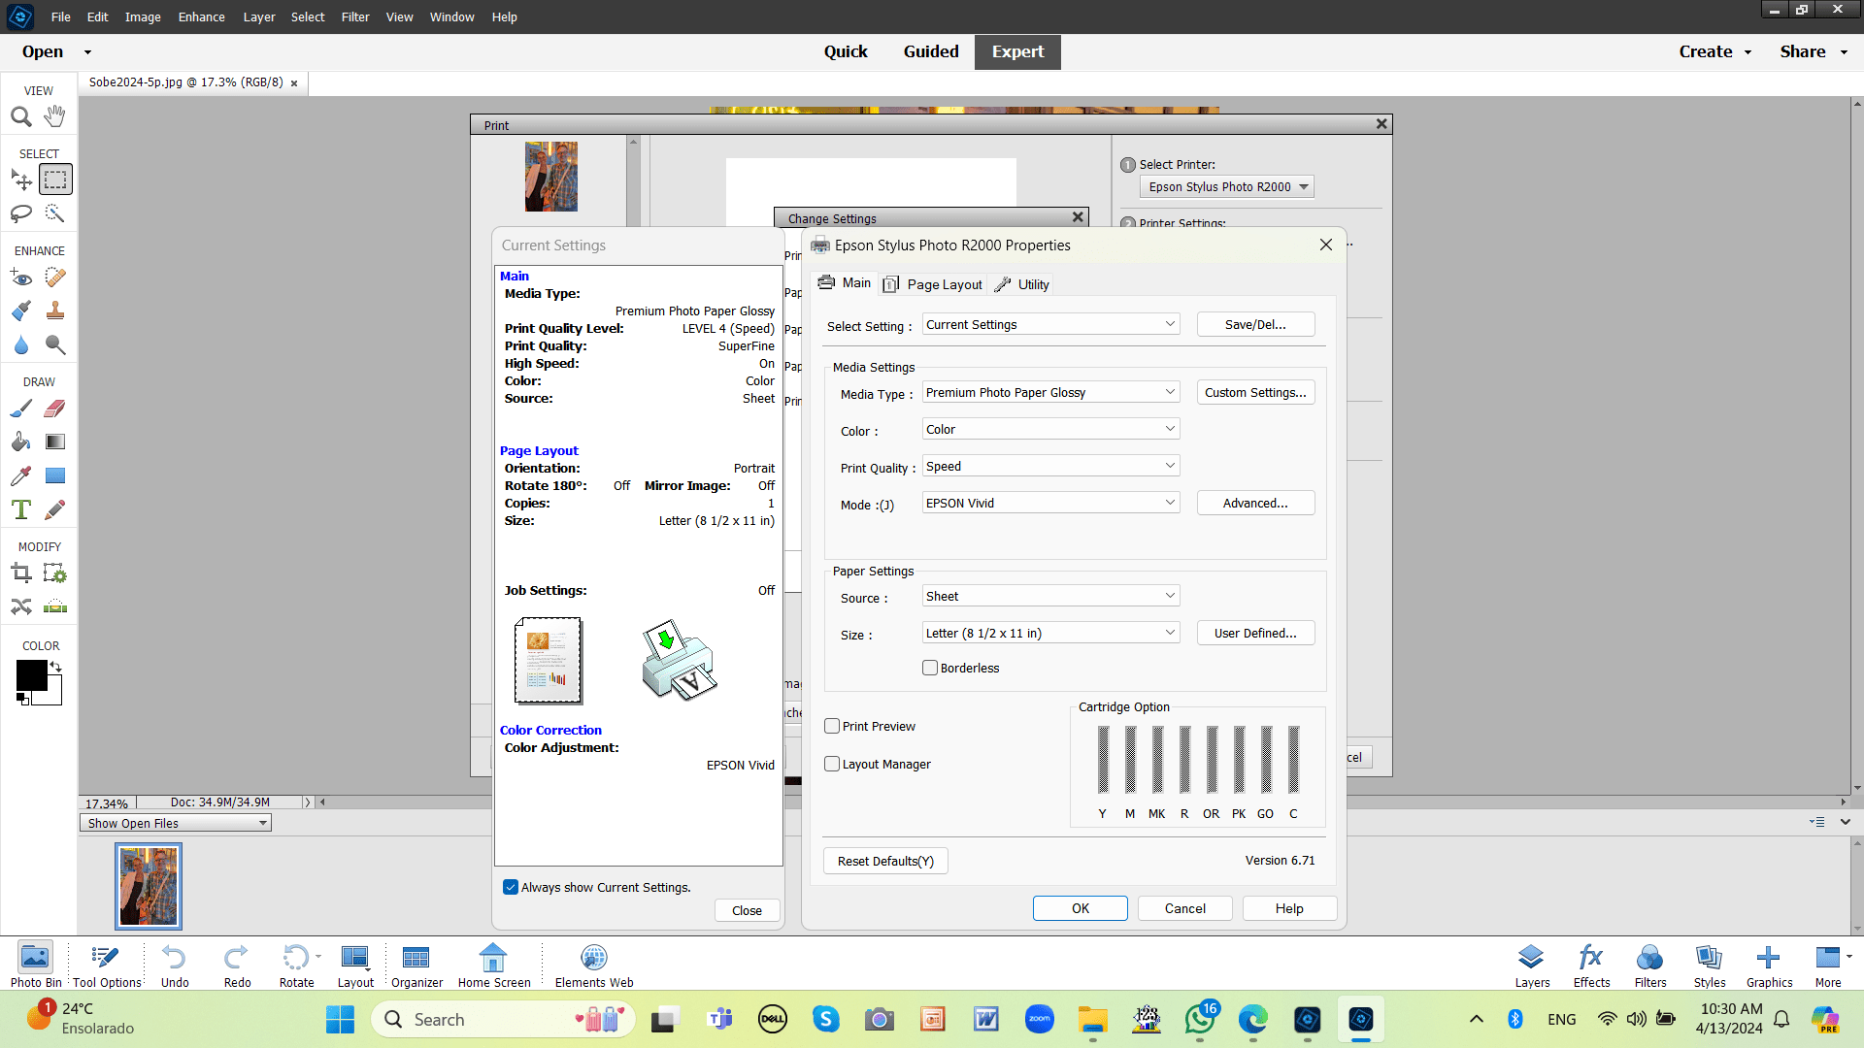Click the Custom Settings button

click(1254, 392)
